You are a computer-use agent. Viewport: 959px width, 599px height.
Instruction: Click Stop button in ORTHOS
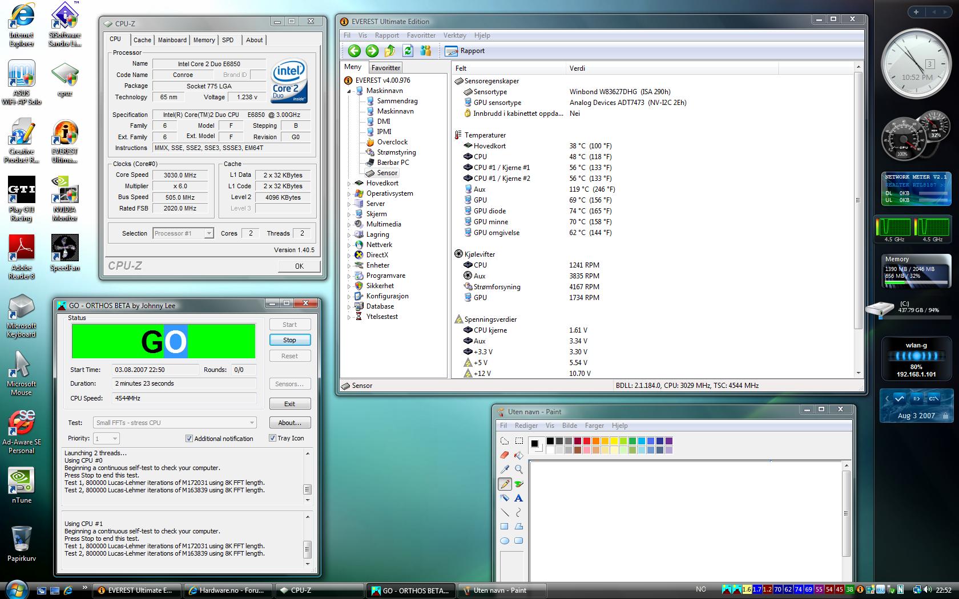(x=289, y=340)
